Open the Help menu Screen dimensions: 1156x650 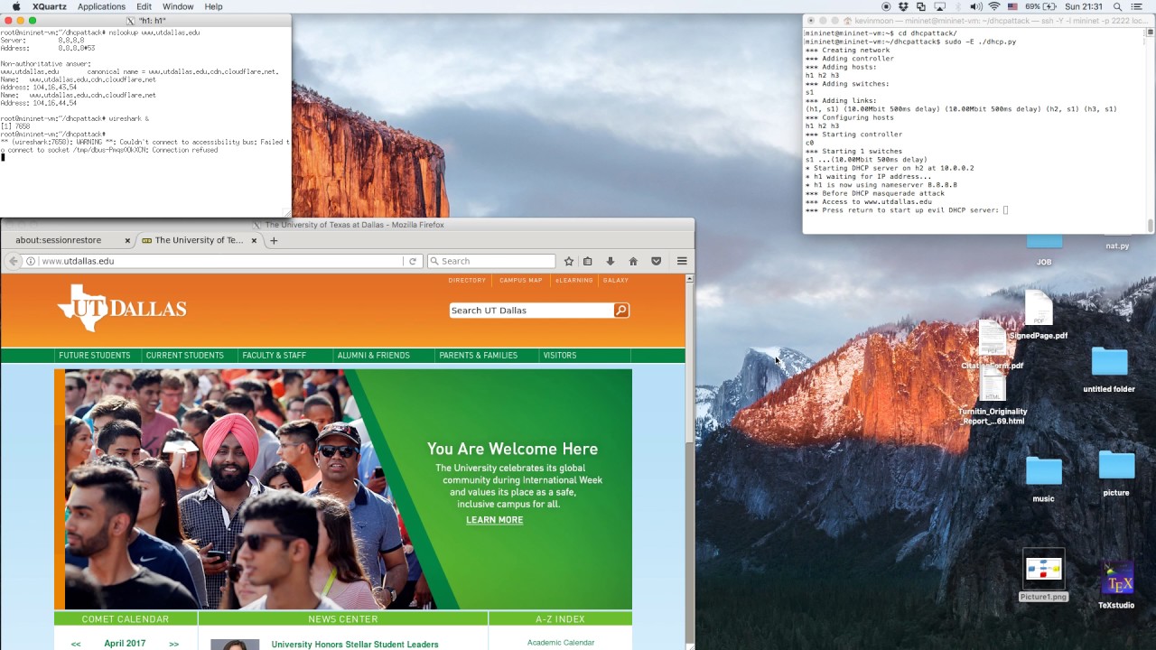213,6
